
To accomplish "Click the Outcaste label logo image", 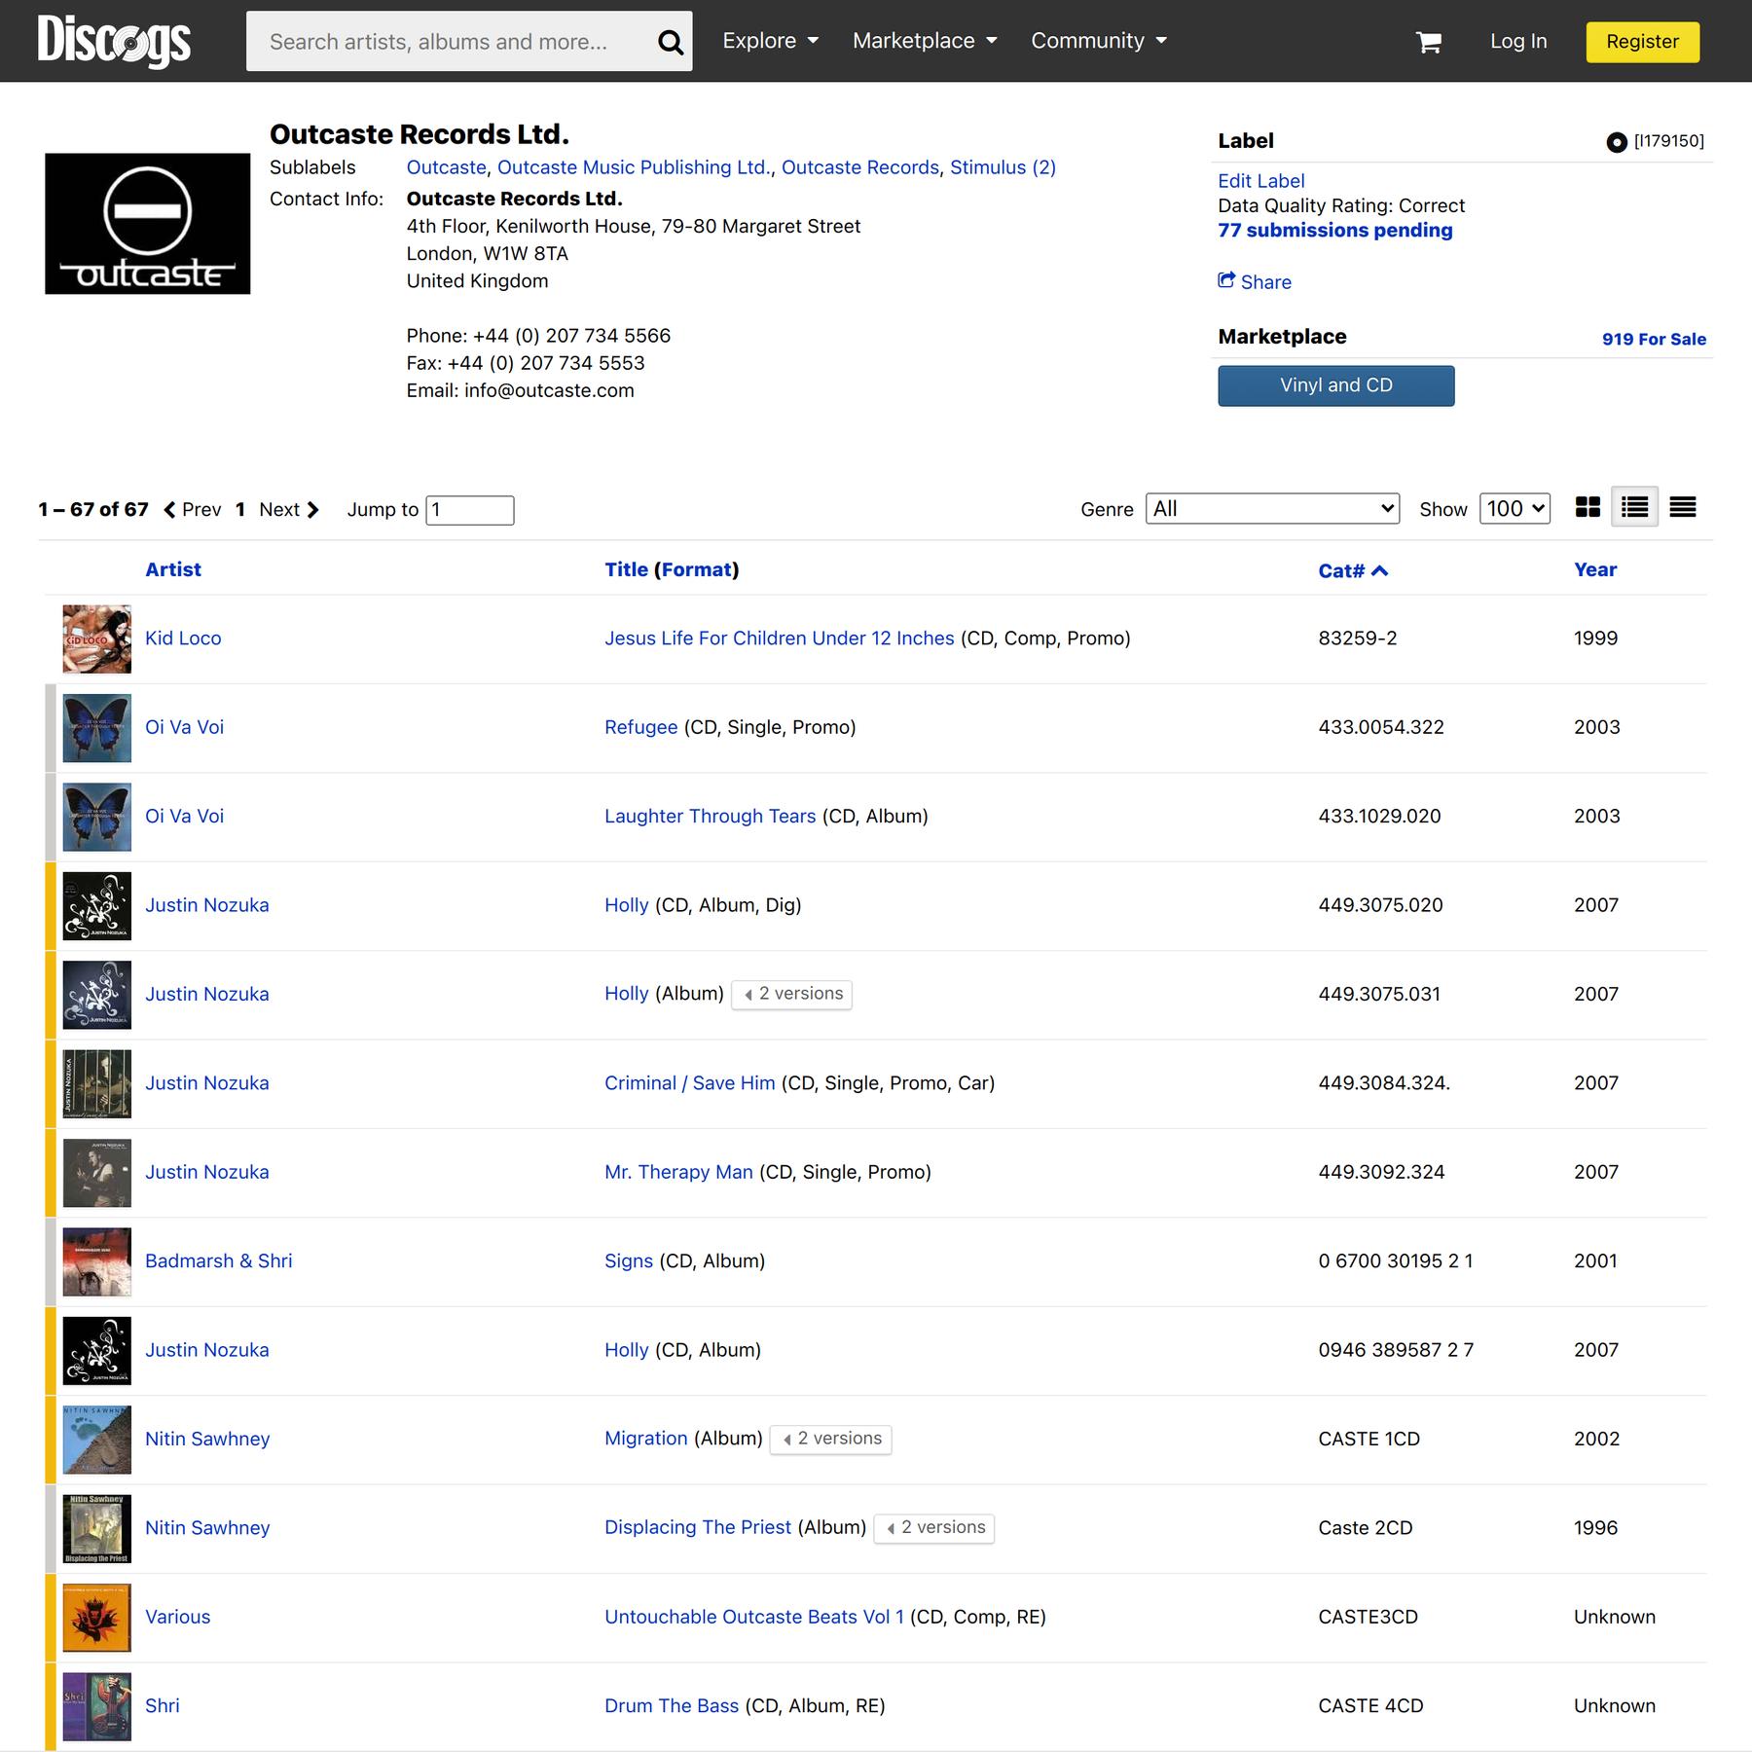I will pyautogui.click(x=147, y=223).
